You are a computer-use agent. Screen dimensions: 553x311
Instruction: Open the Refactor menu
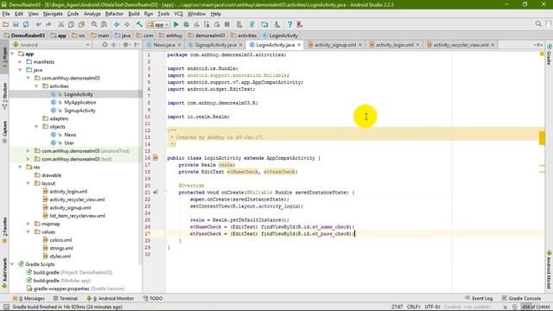[x=114, y=14]
